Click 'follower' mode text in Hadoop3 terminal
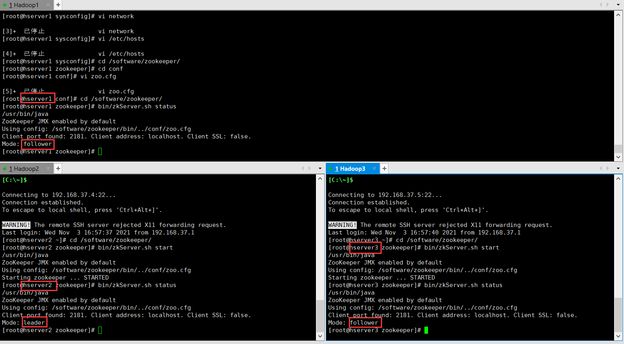624x344 pixels. (364, 323)
